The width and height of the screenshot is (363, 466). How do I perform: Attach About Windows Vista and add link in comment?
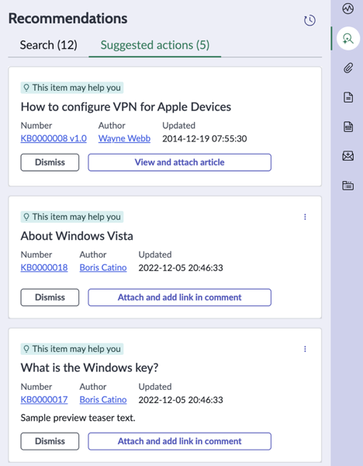pyautogui.click(x=180, y=297)
